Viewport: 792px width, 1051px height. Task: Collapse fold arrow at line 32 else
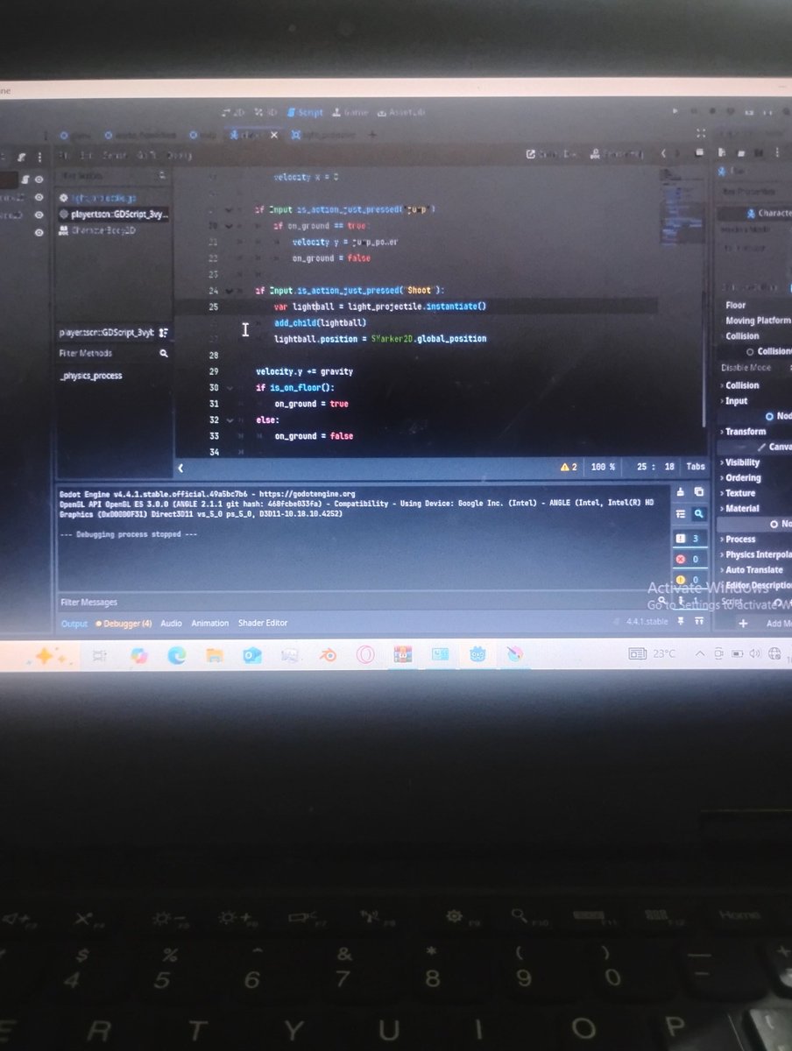coord(230,420)
